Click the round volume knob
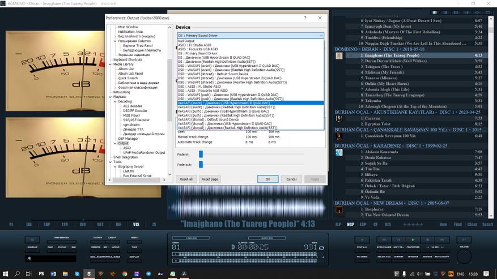Viewport: 497px width, 279px height. tap(464, 256)
